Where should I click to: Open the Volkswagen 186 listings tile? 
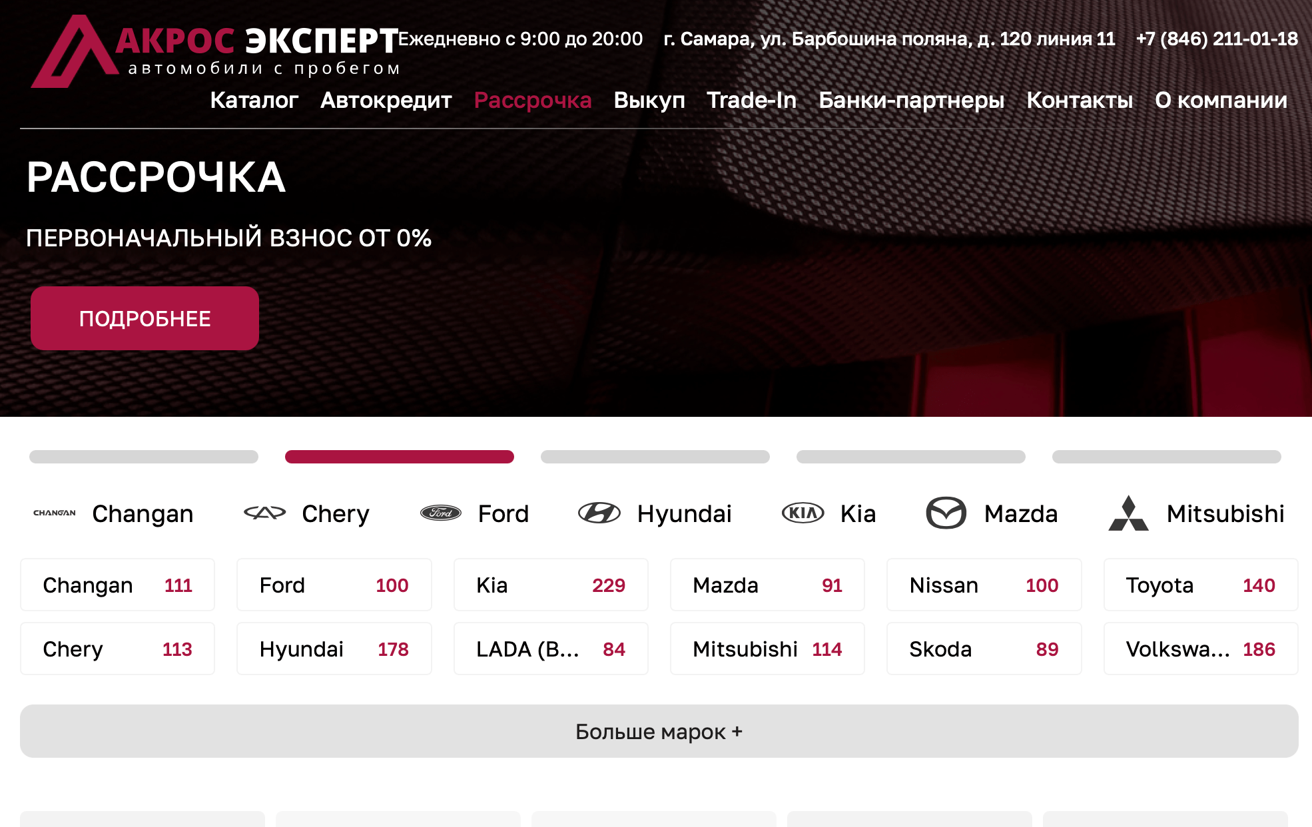click(x=1201, y=649)
